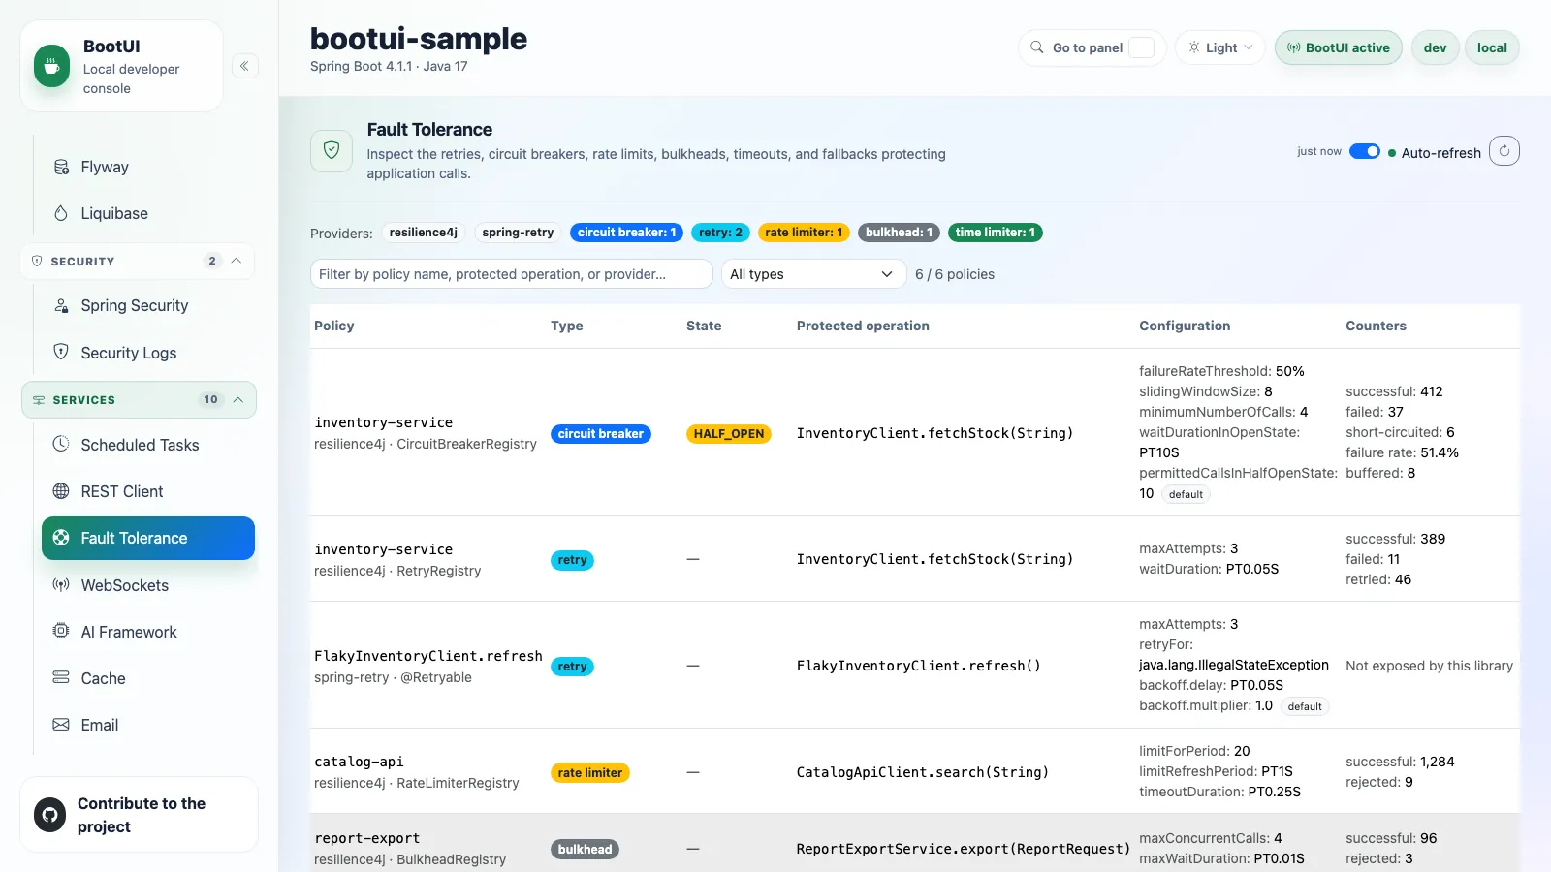Open the AI Framework panel
Image resolution: width=1551 pixels, height=872 pixels.
pos(148,632)
